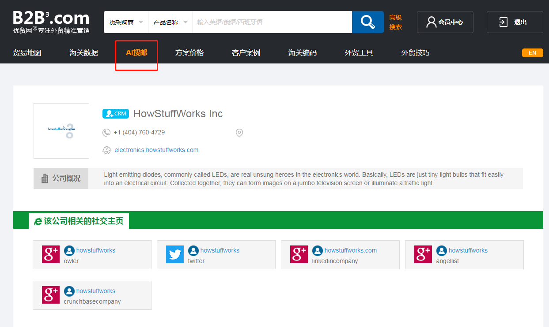The width and height of the screenshot is (549, 327).
Task: Click the 退出 logout button
Action: (515, 22)
